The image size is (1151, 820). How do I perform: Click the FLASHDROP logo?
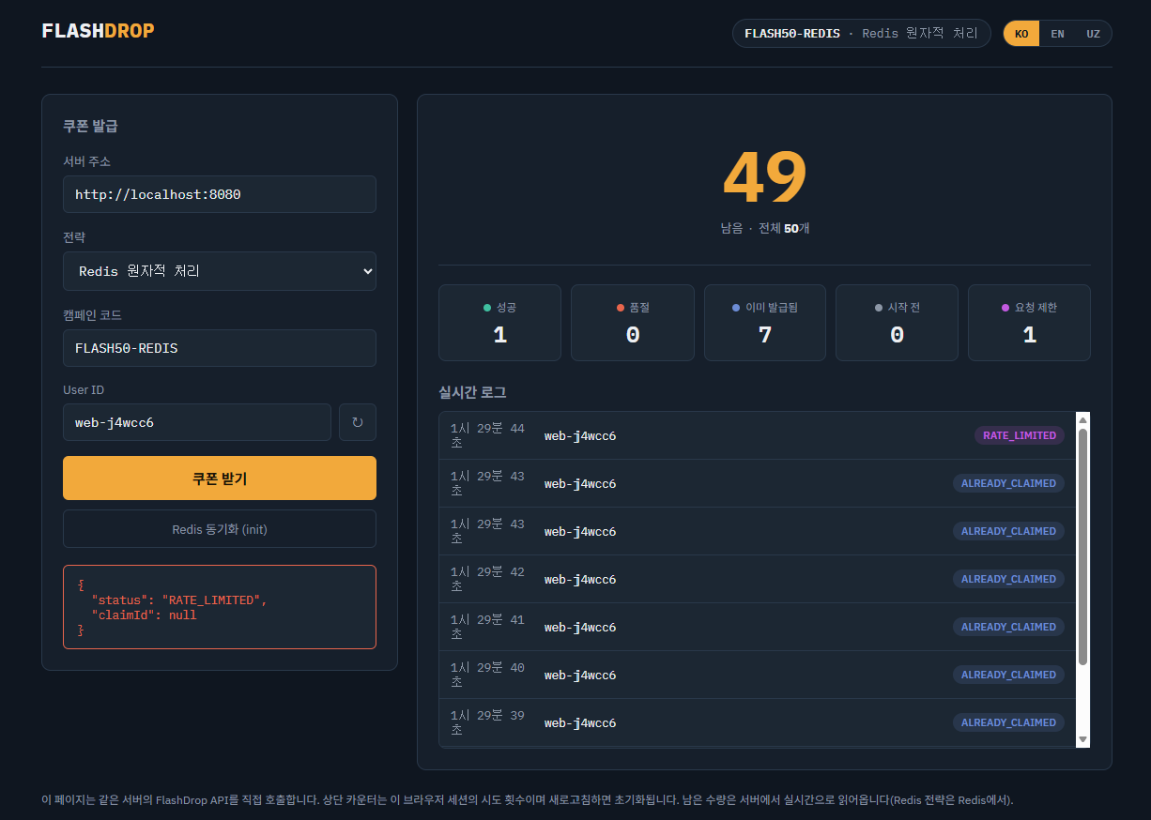tap(99, 31)
